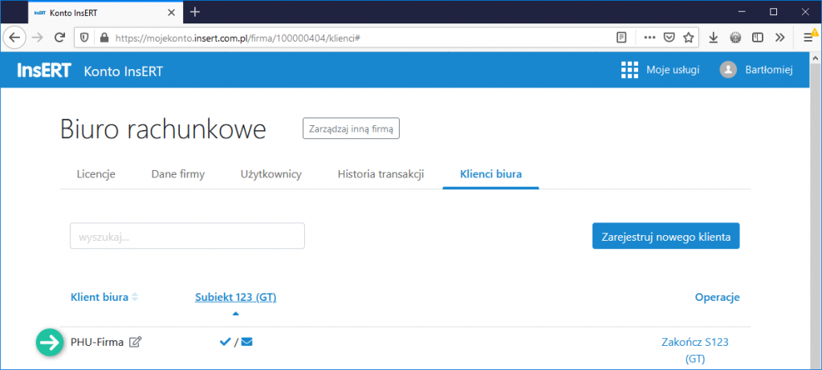Click the Biuro rachunkowe heading

pyautogui.click(x=163, y=129)
